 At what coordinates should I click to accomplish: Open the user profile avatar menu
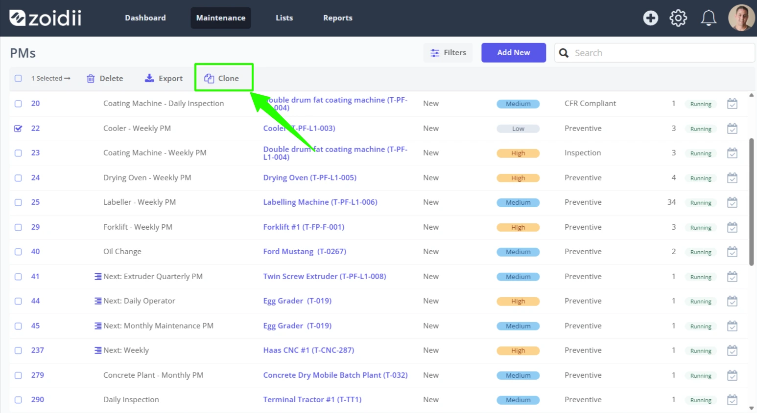click(741, 18)
